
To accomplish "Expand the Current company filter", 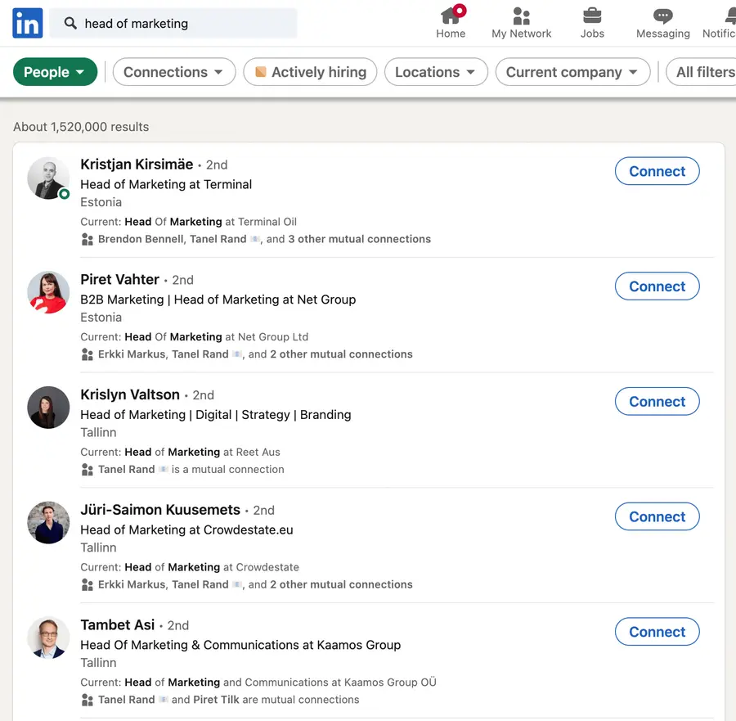I will pyautogui.click(x=572, y=72).
